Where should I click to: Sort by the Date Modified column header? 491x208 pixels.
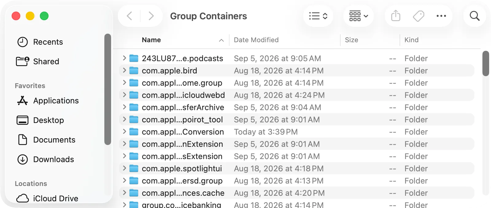pyautogui.click(x=256, y=40)
